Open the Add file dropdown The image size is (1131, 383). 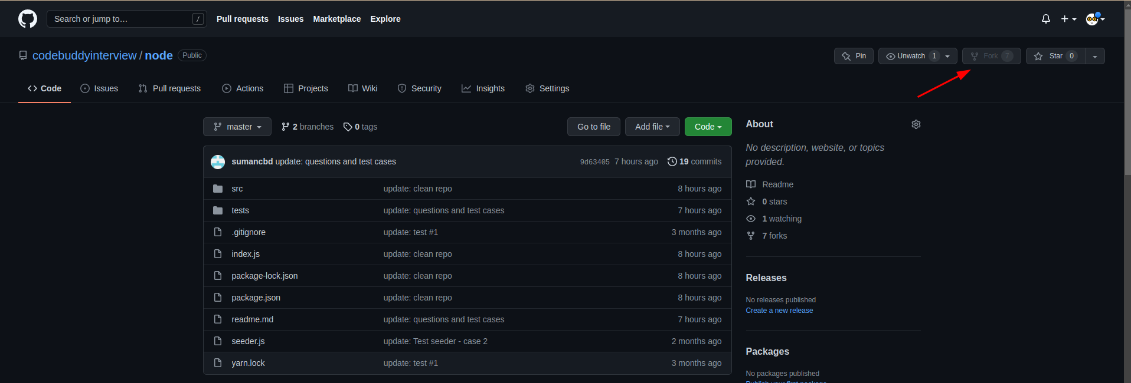(x=652, y=127)
